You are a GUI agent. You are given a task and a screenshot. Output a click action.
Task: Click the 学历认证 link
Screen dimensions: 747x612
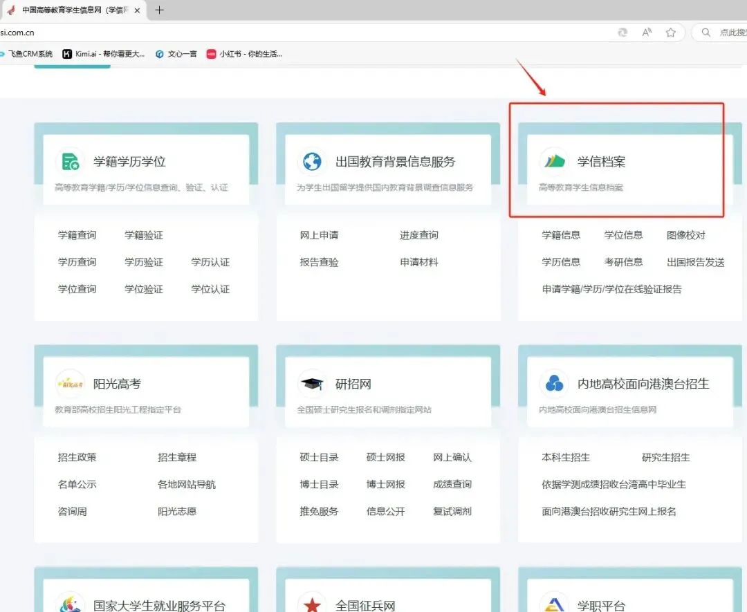(x=210, y=262)
